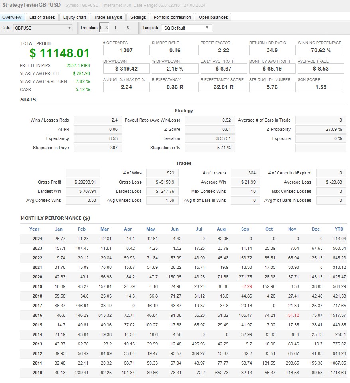The image size is (350, 383).
Task: Click the 2016 Nov loss value -51.12
Action: pyautogui.click(x=293, y=315)
